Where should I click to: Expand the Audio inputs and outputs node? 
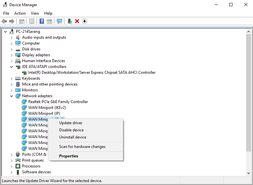(x=11, y=38)
